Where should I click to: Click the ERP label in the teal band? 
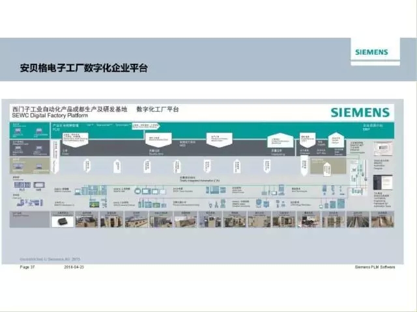coord(366,129)
